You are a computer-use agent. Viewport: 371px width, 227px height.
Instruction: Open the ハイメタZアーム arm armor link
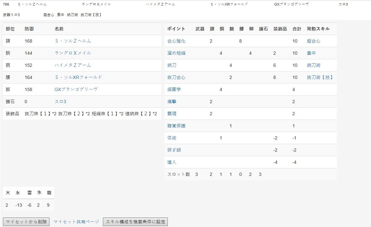(73, 65)
